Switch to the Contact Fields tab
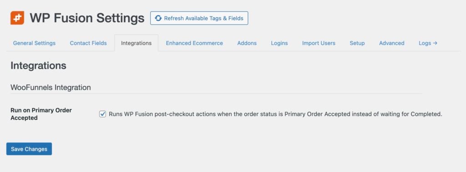This screenshot has height=172, width=466. 88,43
